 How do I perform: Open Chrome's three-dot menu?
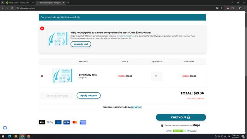coord(244,8)
